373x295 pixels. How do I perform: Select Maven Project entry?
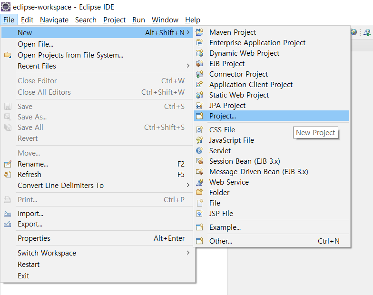(x=272, y=32)
